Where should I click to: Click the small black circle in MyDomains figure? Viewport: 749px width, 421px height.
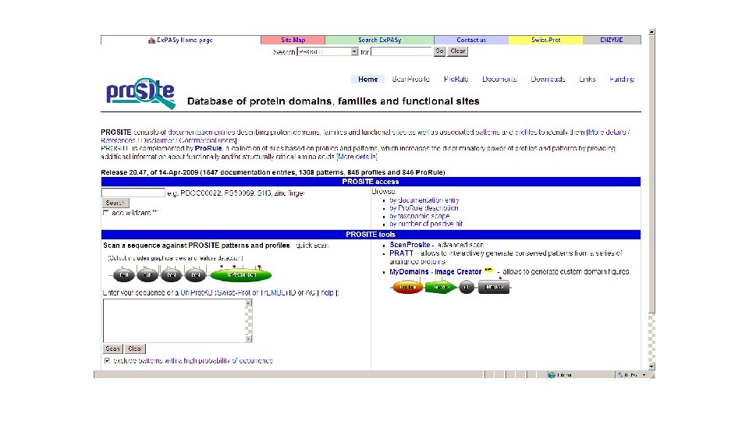pyautogui.click(x=467, y=288)
